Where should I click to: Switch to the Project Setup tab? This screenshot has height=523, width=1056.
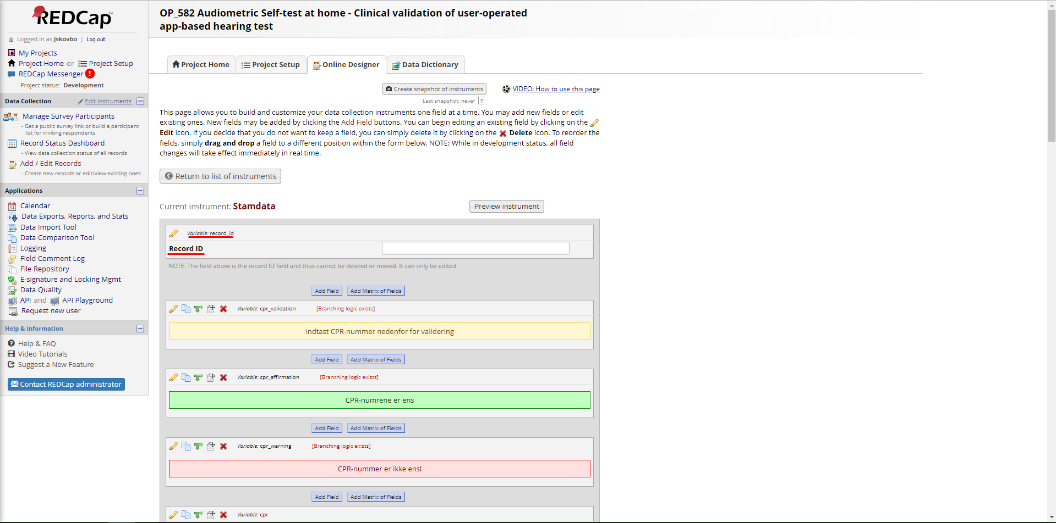(x=271, y=64)
